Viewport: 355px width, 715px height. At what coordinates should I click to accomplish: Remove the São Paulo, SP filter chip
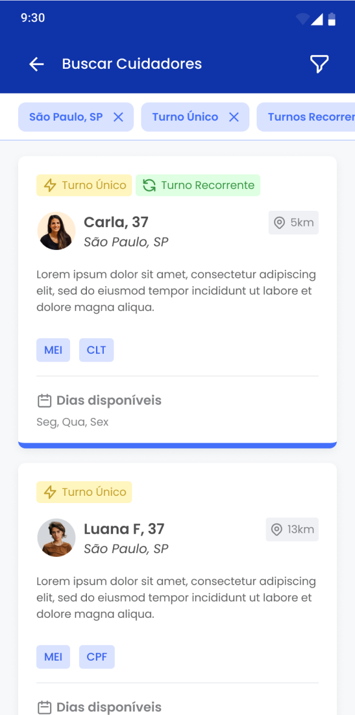118,117
